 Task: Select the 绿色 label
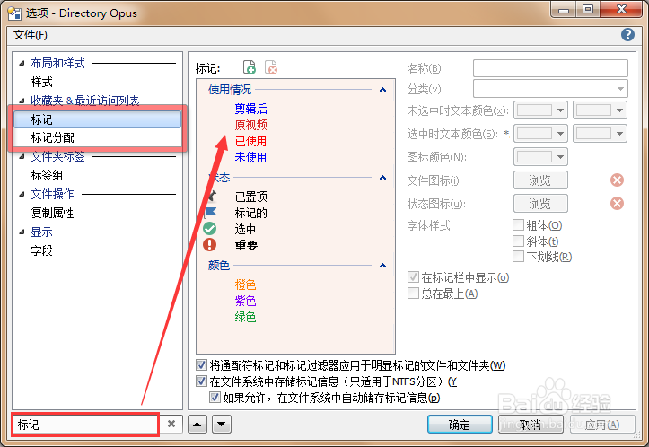click(x=245, y=317)
